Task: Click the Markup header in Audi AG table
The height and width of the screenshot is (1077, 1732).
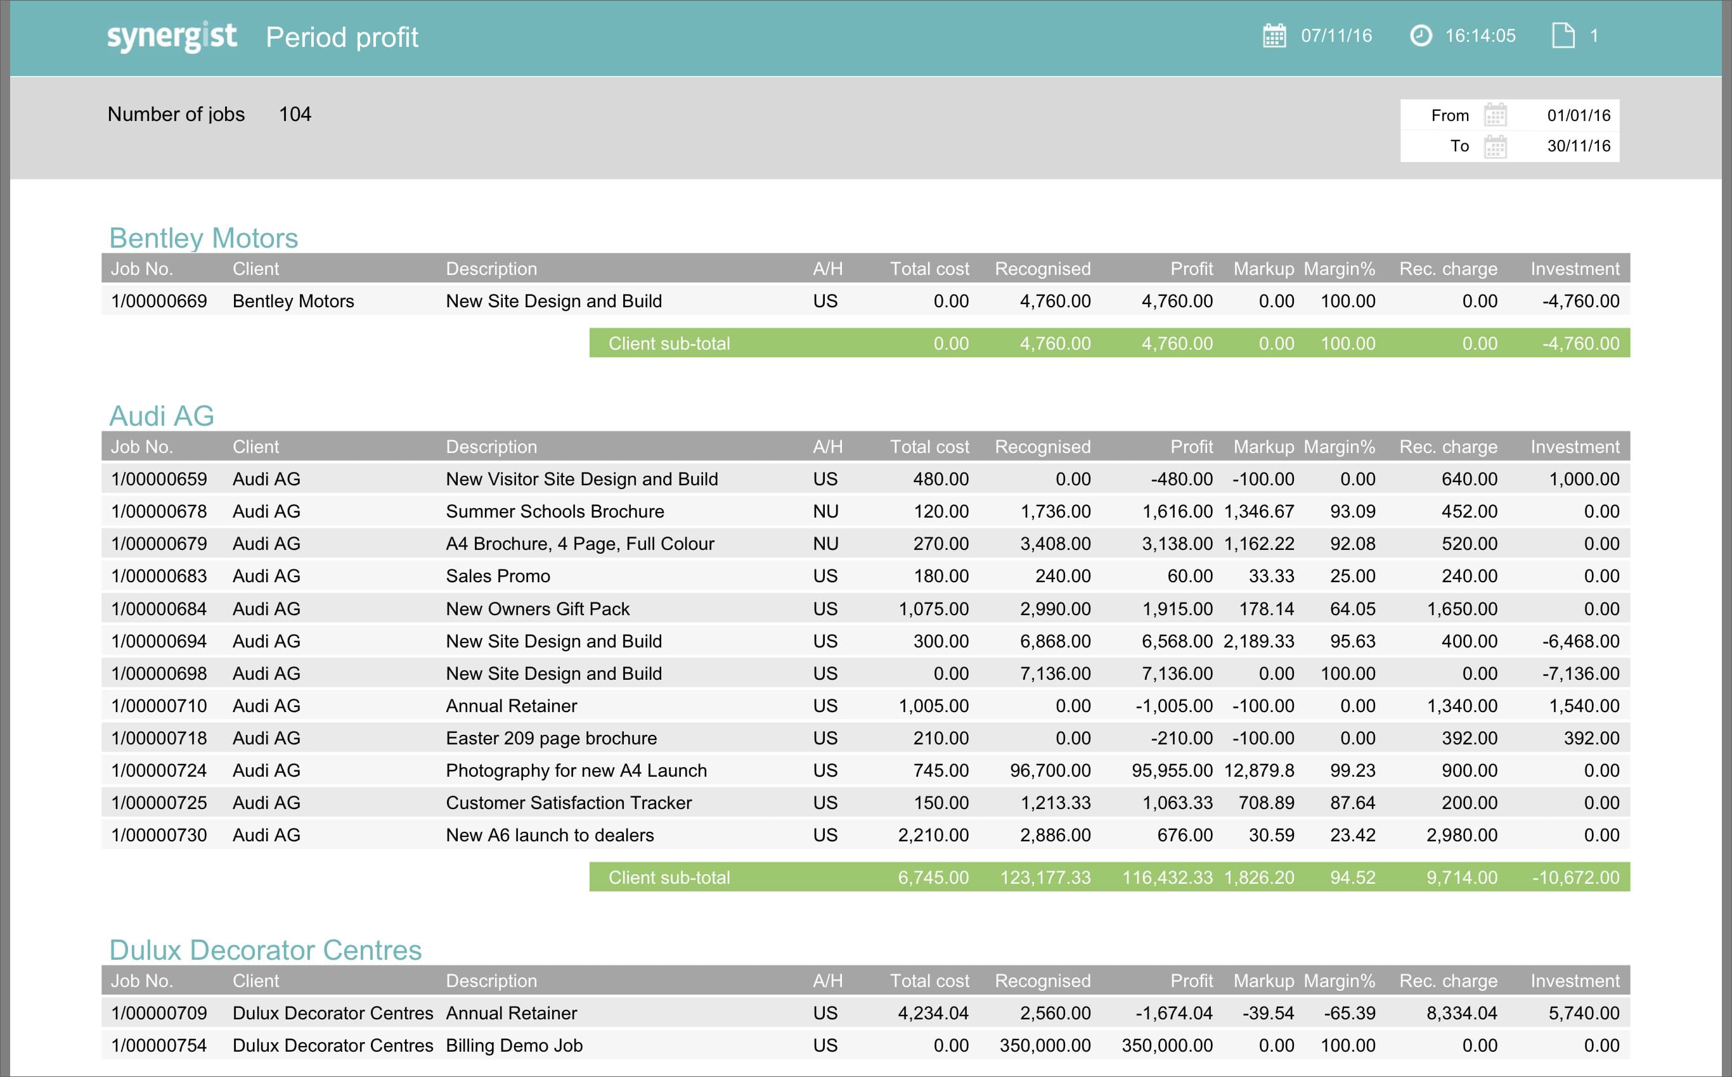Action: click(1263, 447)
